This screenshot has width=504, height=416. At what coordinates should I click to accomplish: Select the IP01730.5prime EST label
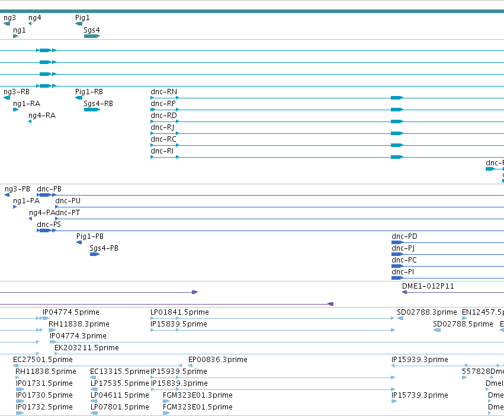point(44,395)
